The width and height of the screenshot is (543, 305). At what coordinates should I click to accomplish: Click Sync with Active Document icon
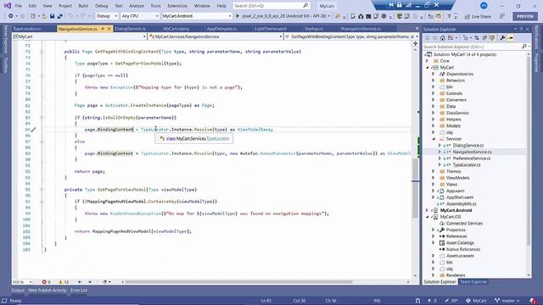(477, 38)
